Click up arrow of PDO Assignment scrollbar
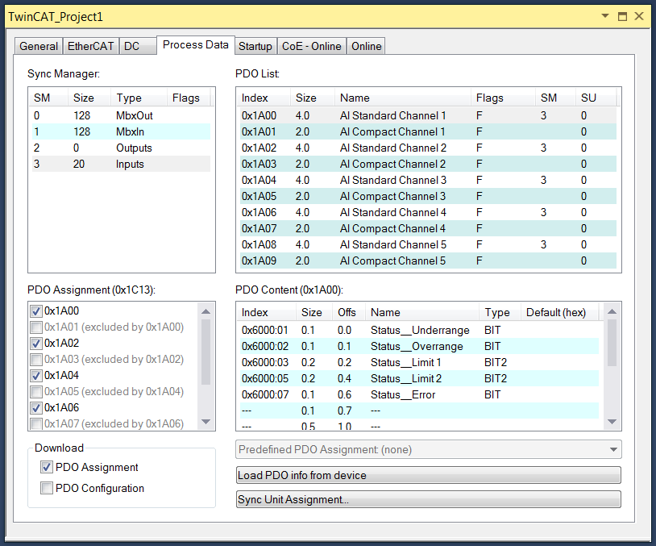The height and width of the screenshot is (546, 656). pyautogui.click(x=206, y=311)
